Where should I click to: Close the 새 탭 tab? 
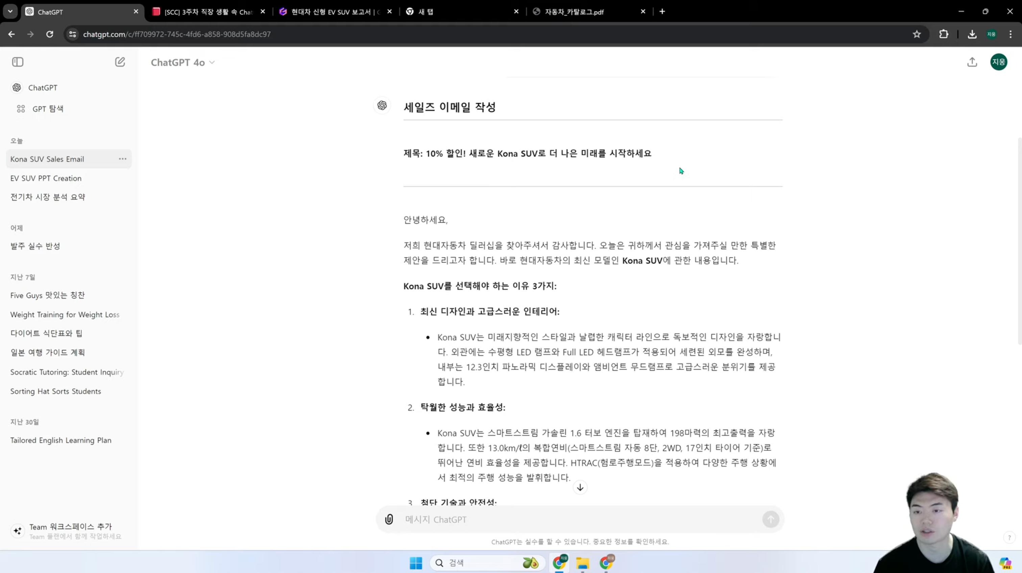516,11
